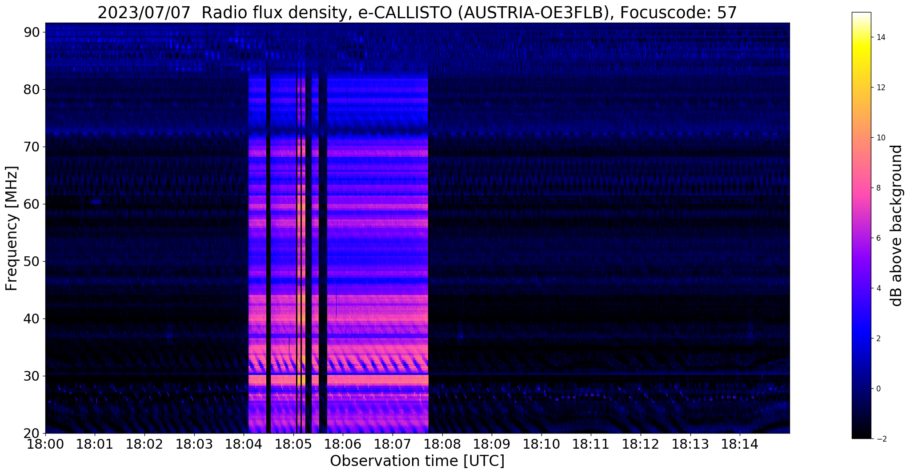Screen dimensions: 910x474
Task: Click the 18:09 time tick label
Action: (492, 444)
